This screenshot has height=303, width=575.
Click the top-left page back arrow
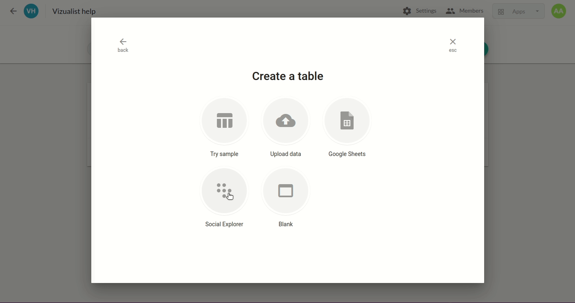[14, 11]
